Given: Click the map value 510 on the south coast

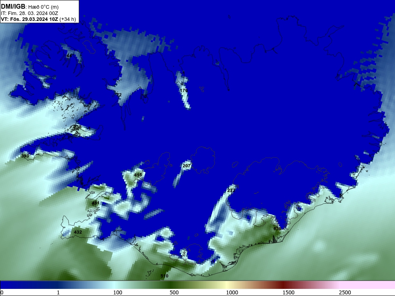Looking at the screenshot, I should coord(164,276).
